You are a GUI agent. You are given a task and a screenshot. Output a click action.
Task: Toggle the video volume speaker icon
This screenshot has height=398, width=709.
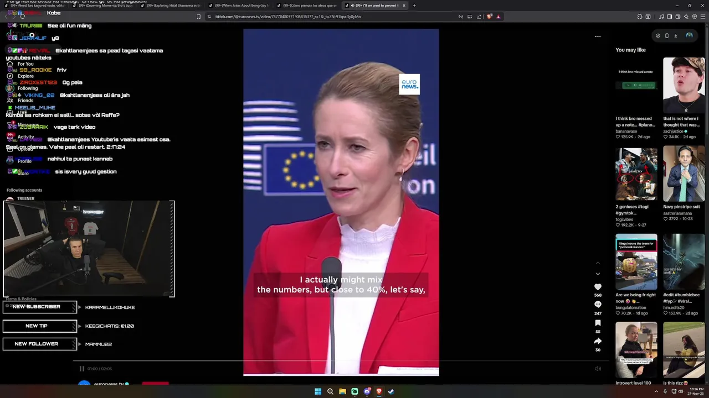598,369
